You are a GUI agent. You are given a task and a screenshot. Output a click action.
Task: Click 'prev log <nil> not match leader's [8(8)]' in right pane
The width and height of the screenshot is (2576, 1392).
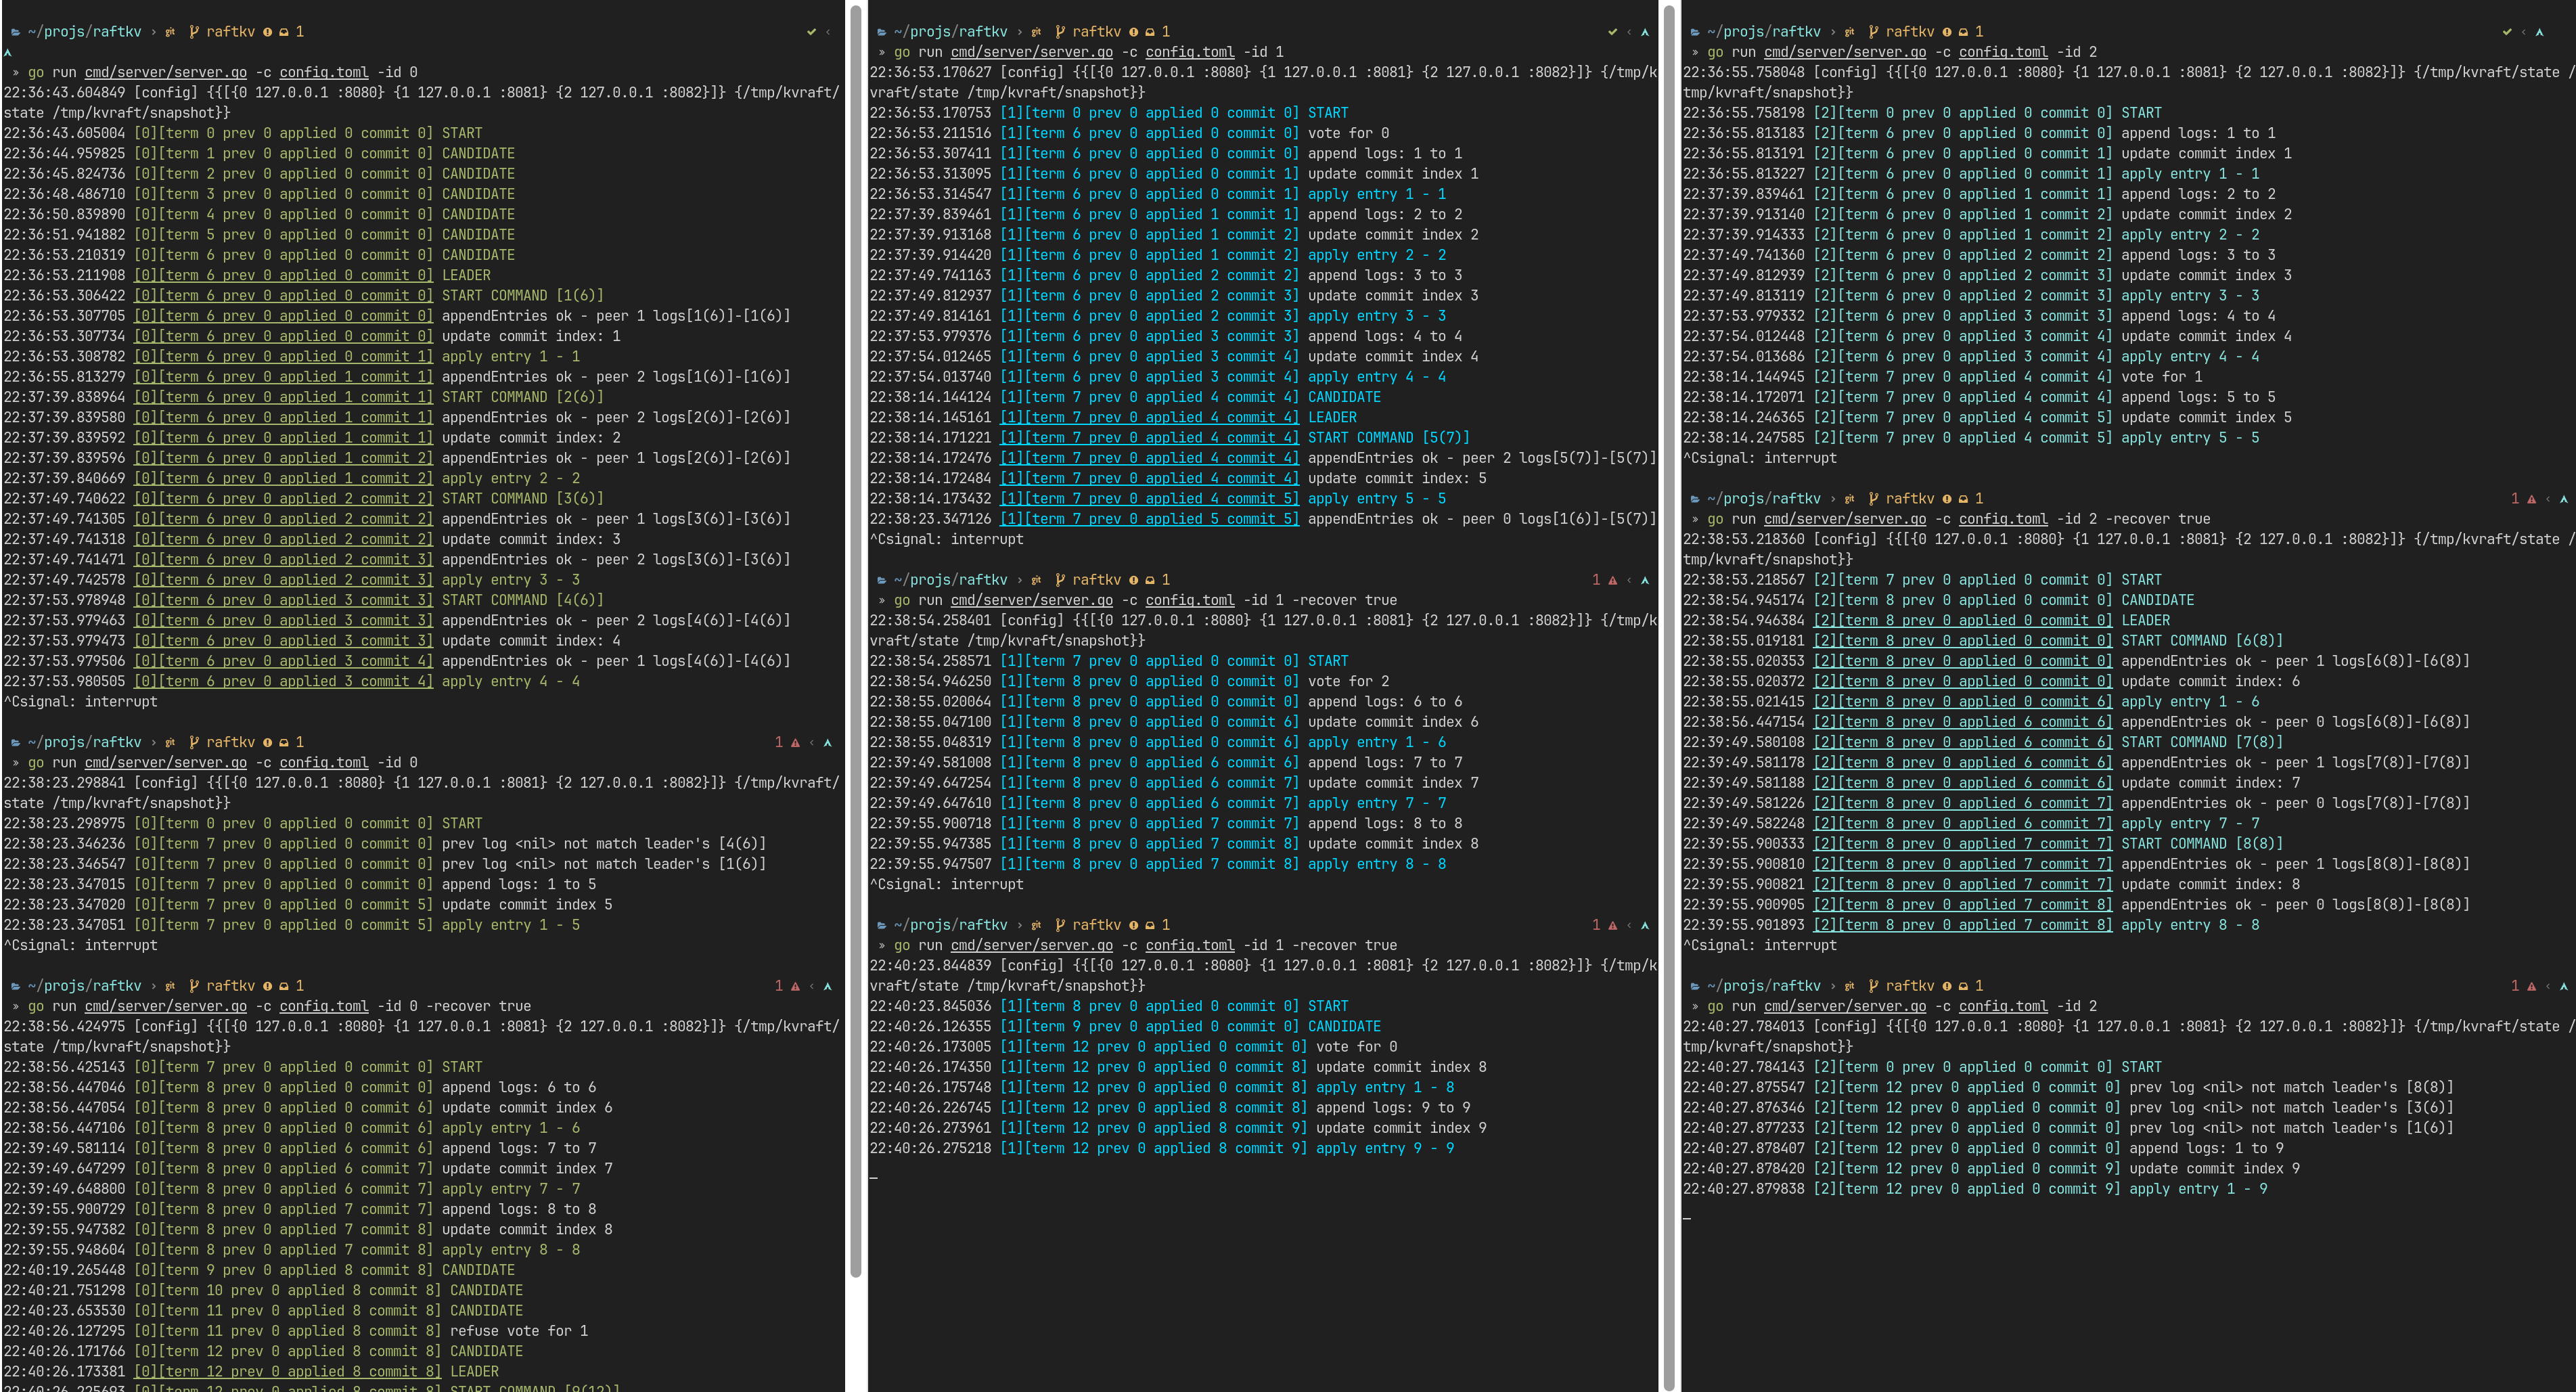pyautogui.click(x=2291, y=1088)
